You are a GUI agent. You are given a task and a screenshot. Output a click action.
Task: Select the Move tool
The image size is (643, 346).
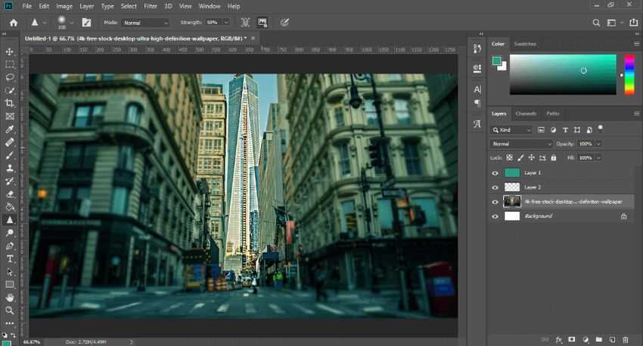point(10,51)
